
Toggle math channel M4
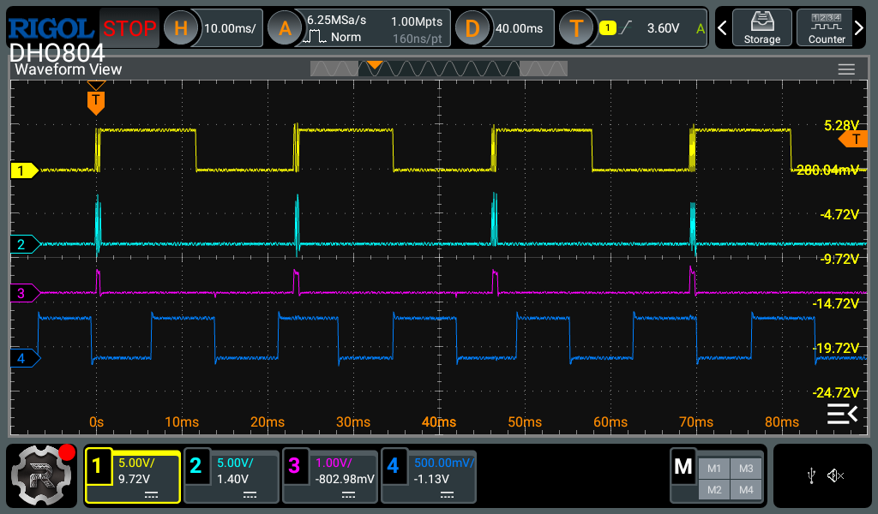(746, 490)
